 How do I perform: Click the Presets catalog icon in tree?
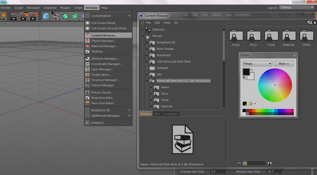148,36
